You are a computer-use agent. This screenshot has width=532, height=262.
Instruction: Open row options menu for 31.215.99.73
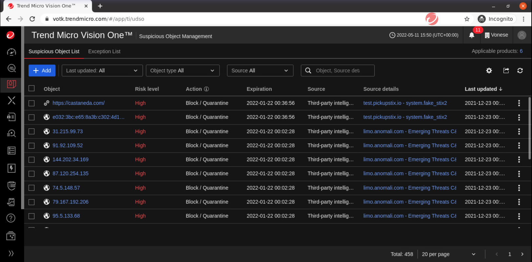pos(519,131)
